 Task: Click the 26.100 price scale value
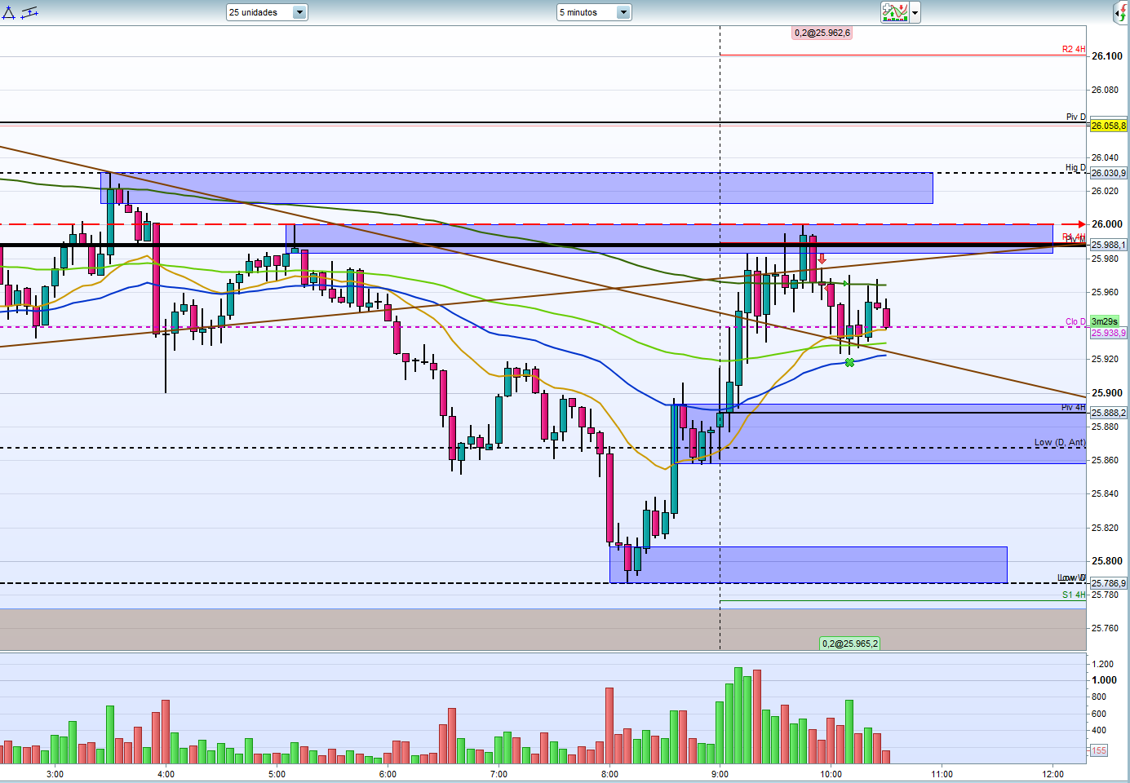1106,56
